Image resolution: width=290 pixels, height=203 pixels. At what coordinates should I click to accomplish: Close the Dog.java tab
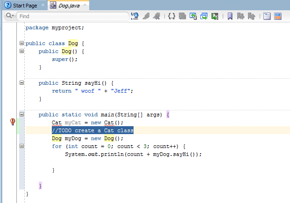pyautogui.click(x=85, y=5)
